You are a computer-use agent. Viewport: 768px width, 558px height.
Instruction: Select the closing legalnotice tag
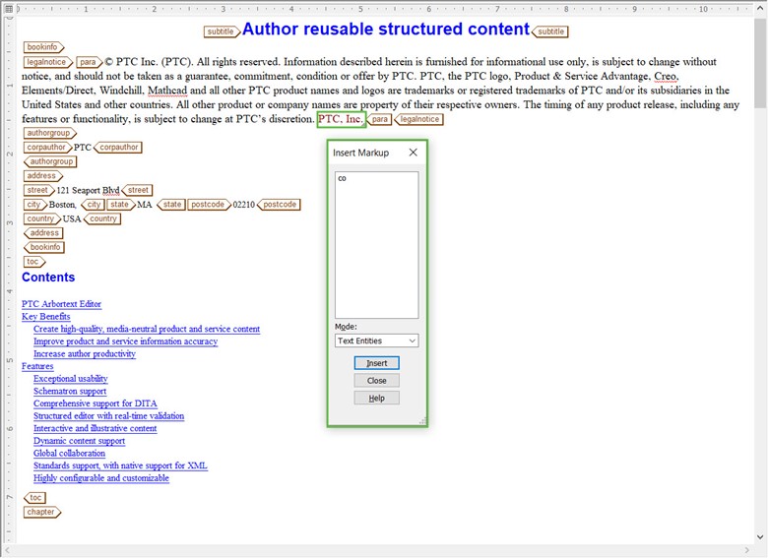point(418,119)
